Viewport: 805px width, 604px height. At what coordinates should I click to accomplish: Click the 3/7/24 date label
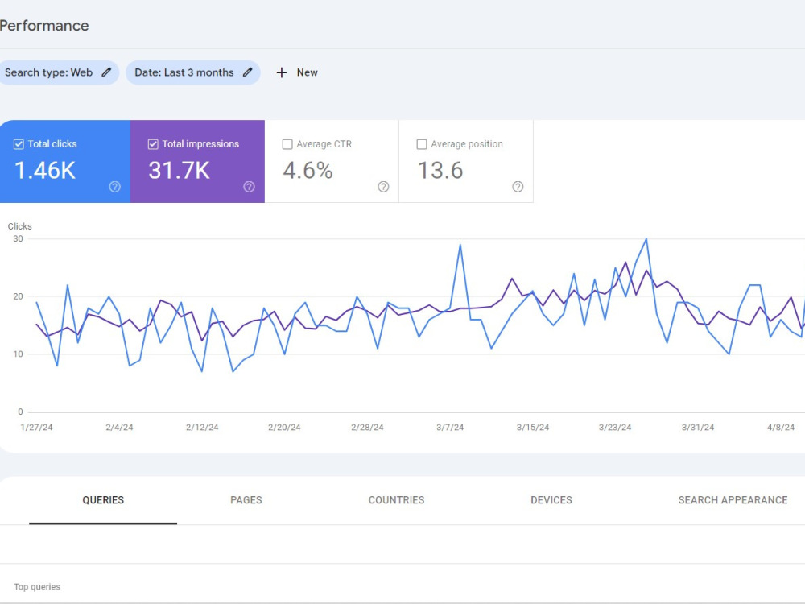[450, 428]
